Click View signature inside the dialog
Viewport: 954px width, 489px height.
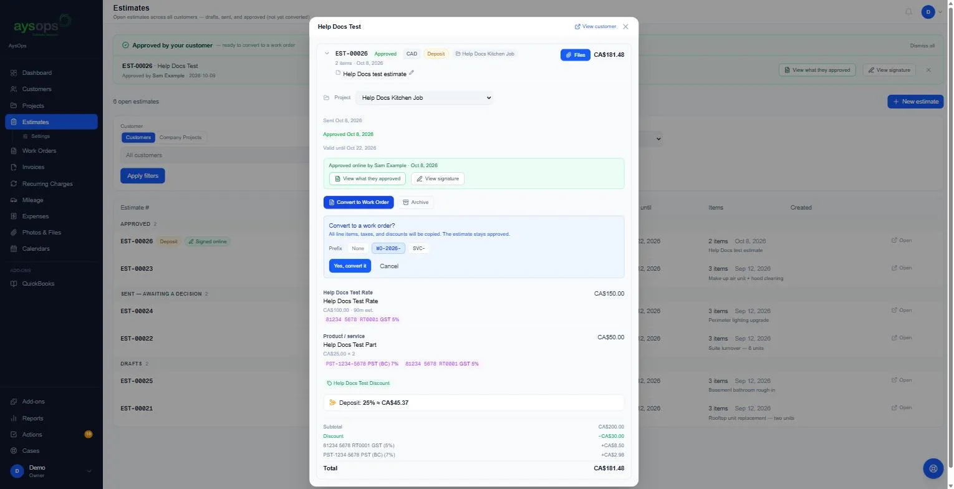[x=438, y=179]
